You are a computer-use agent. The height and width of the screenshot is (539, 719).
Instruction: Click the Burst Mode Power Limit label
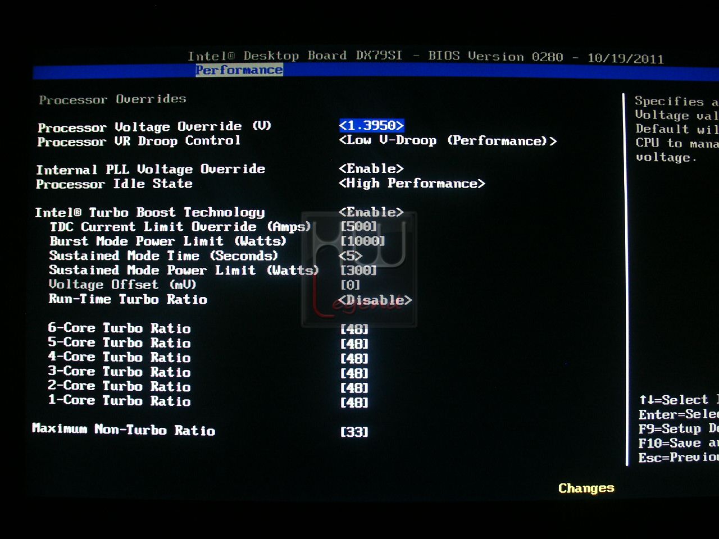click(x=168, y=241)
